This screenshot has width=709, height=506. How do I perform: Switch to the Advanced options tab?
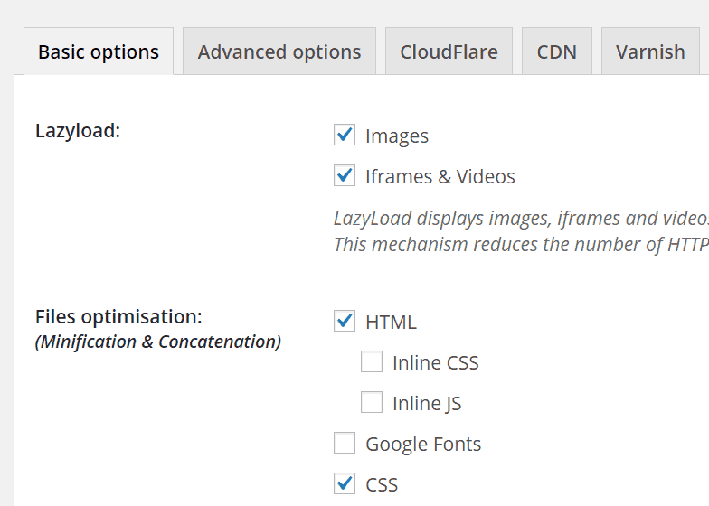click(x=279, y=52)
